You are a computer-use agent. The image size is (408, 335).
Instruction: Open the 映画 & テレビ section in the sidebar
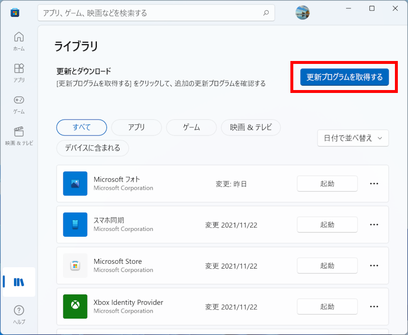19,136
